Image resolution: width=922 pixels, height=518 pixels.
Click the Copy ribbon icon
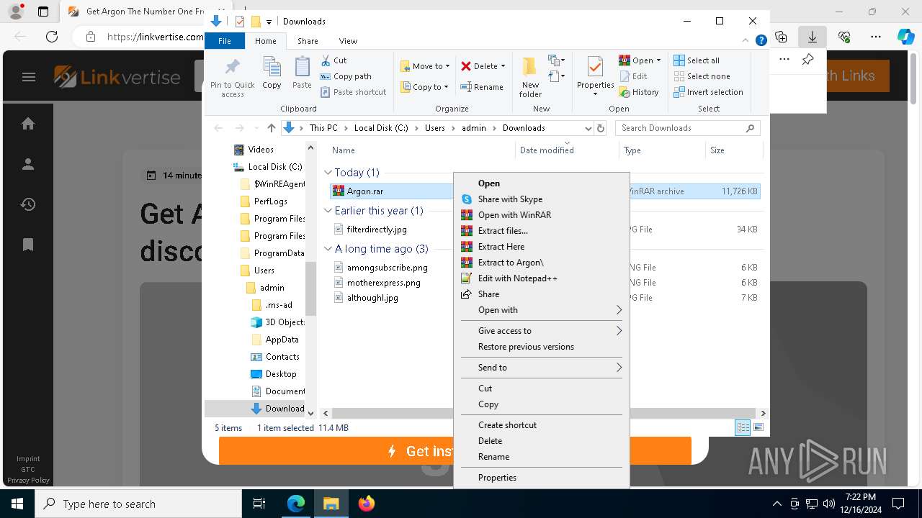272,73
